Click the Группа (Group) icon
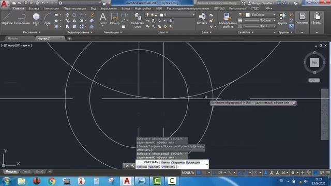The width and height of the screenshot is (331, 186). (x=283, y=19)
